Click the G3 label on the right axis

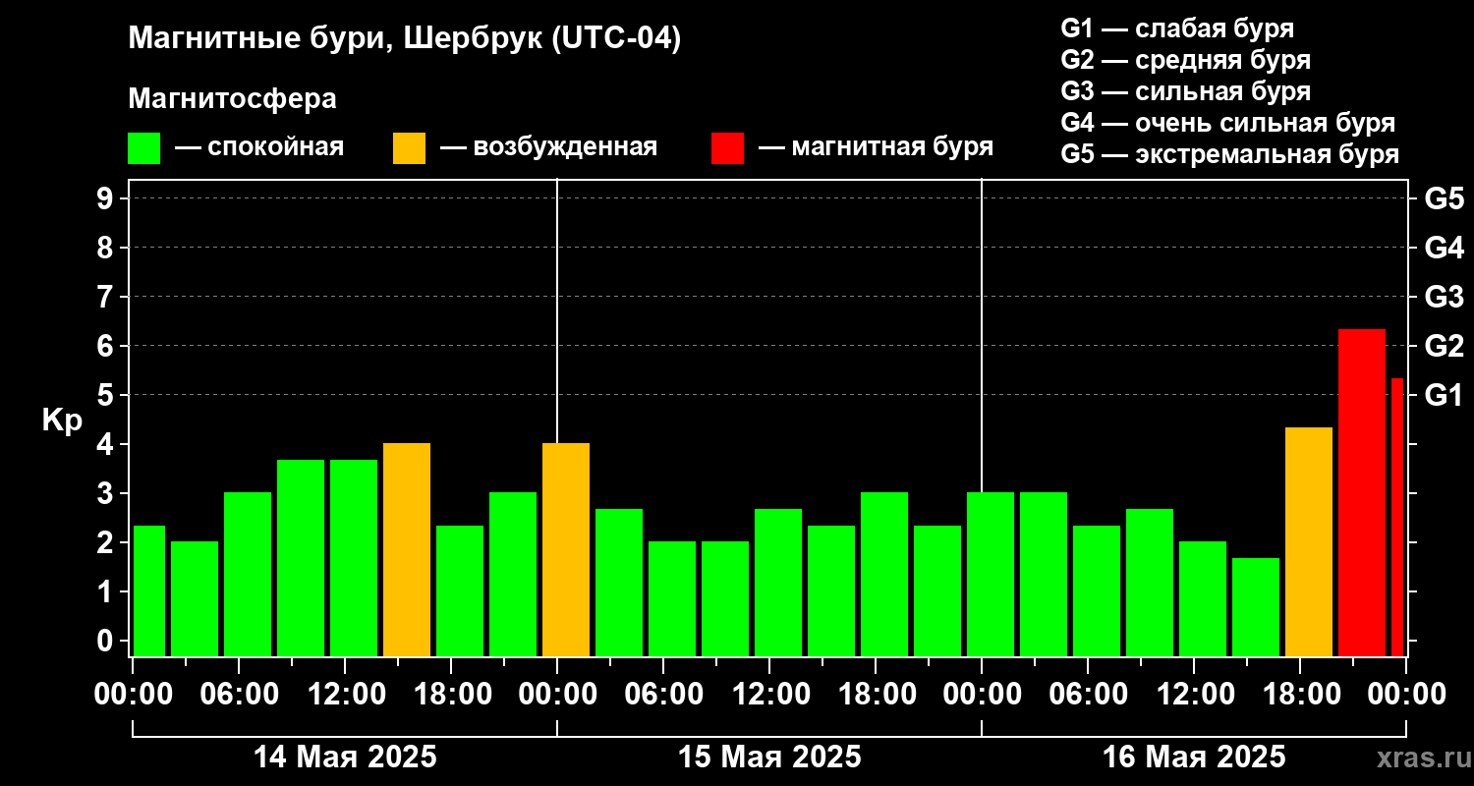pyautogui.click(x=1444, y=297)
